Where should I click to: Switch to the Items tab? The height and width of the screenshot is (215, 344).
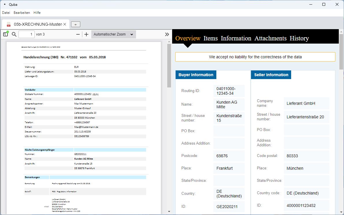[x=211, y=38]
